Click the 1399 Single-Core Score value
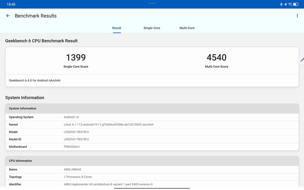Image resolution: width=304 pixels, height=190 pixels. [76, 58]
